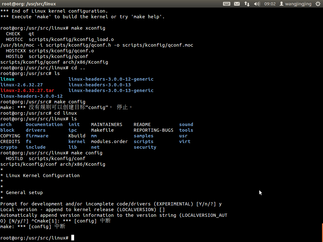
Task: Click the 'tools' directory name
Action: pos(186,130)
